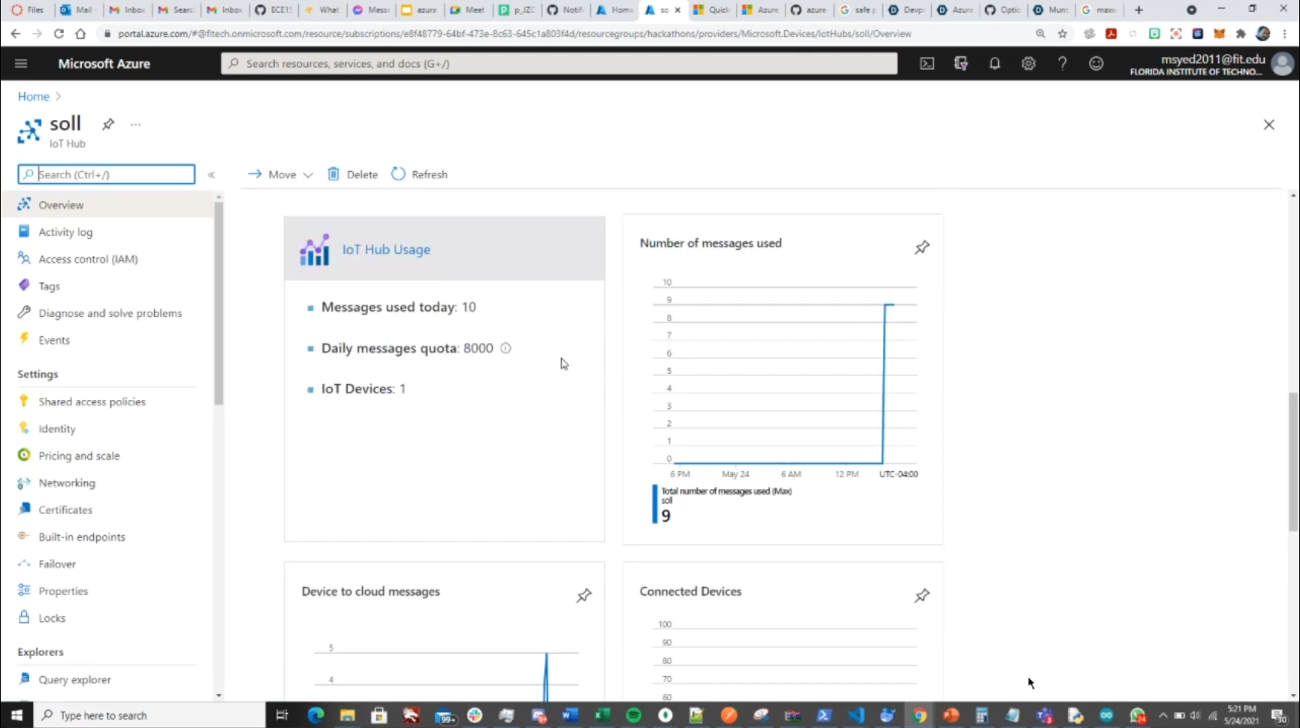Open the Feedback smiley icon
Image resolution: width=1300 pixels, height=728 pixels.
[1096, 64]
